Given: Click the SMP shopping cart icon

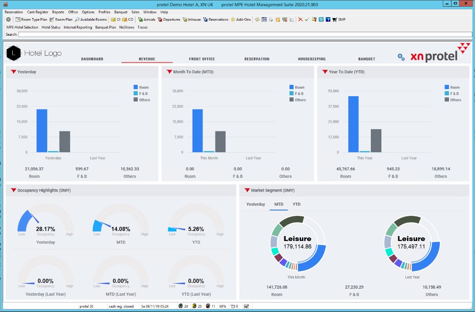Looking at the screenshot, I should tap(335, 19).
